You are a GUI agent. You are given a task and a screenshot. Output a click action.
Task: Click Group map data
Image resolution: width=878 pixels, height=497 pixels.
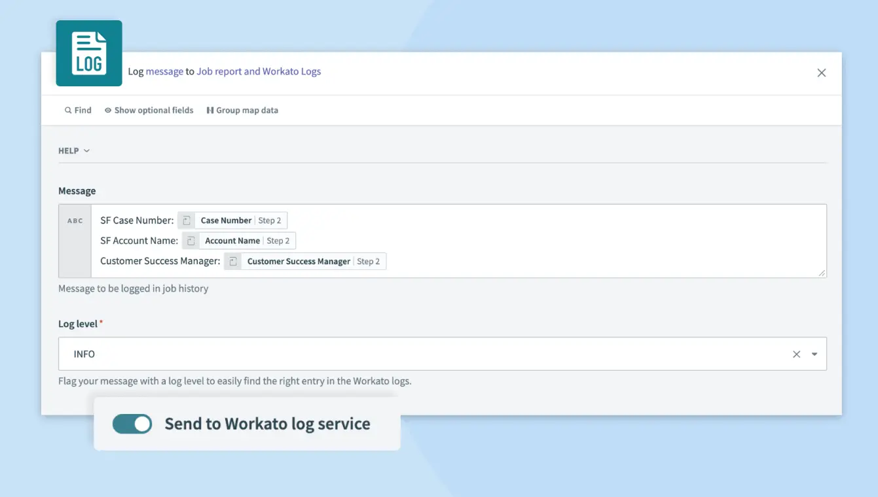(x=242, y=111)
